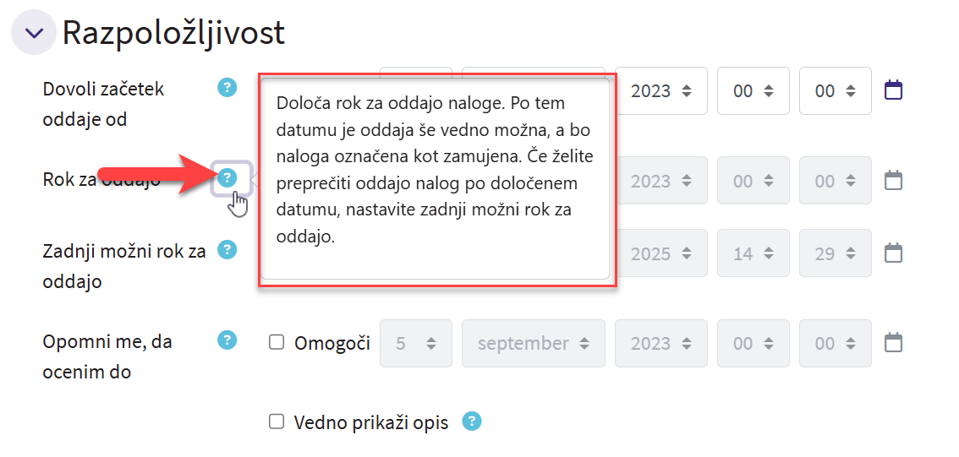This screenshot has width=959, height=457.
Task: Open minute dropdown in Dovoli začetek oddaje row
Action: click(x=835, y=90)
